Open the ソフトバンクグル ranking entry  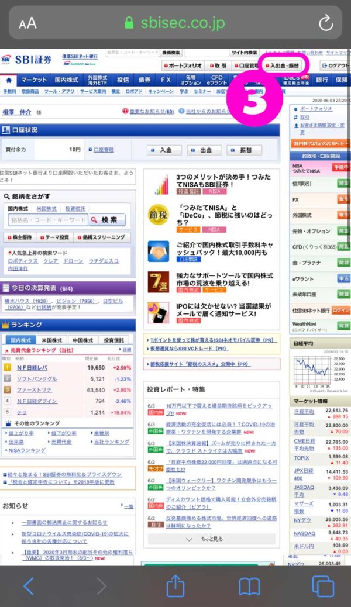tap(37, 379)
